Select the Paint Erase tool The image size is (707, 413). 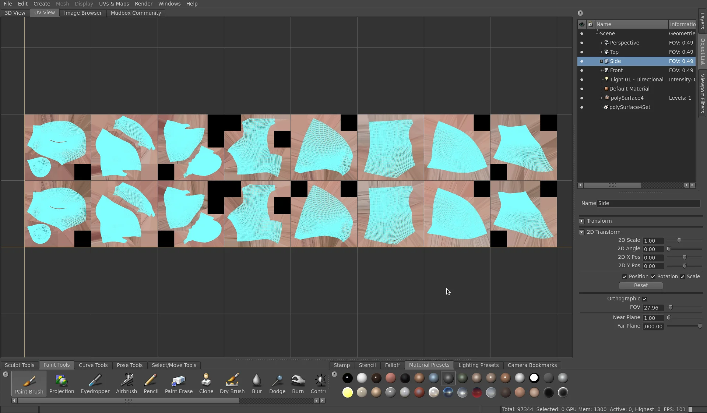click(x=179, y=383)
